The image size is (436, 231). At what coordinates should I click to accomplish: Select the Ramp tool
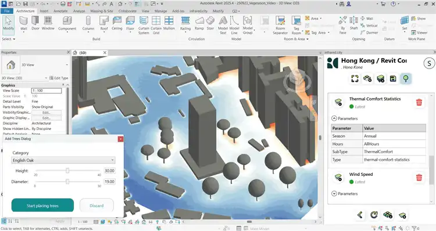coord(199,23)
